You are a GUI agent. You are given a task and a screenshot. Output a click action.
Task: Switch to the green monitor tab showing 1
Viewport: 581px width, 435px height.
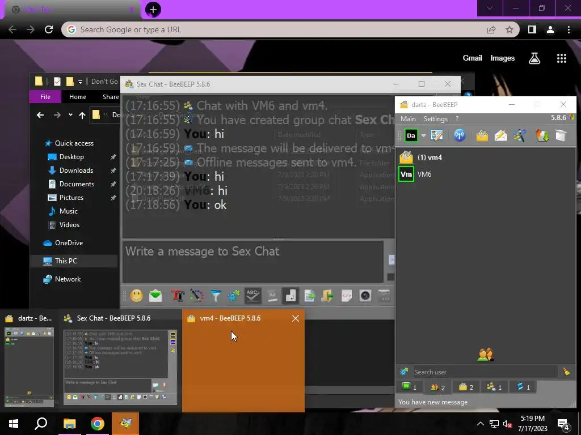click(409, 387)
